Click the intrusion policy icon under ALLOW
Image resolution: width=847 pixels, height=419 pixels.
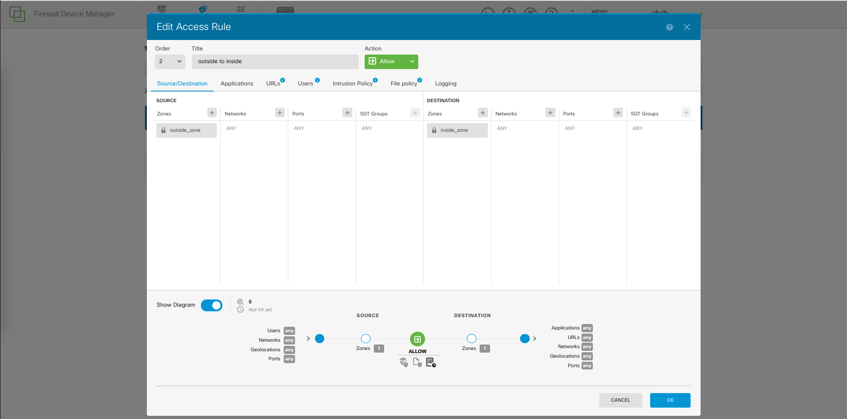pos(403,362)
